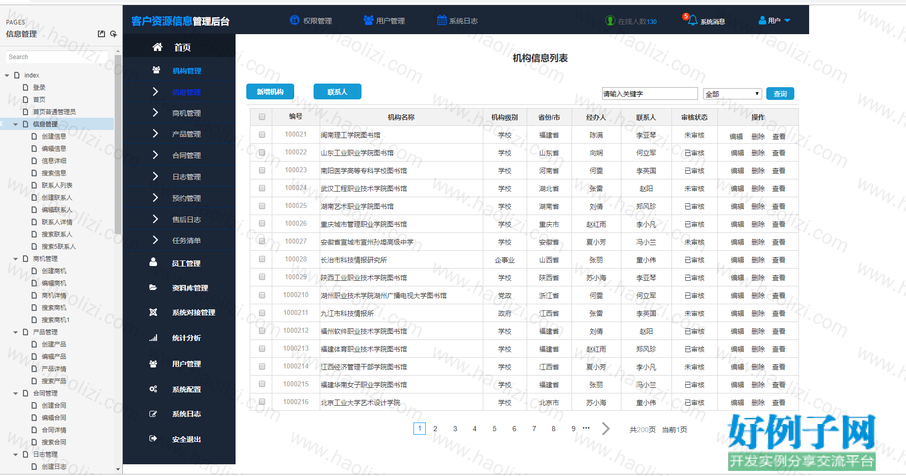Click the next page arrow in pagination
Image resolution: width=906 pixels, height=476 pixels.
coord(606,429)
